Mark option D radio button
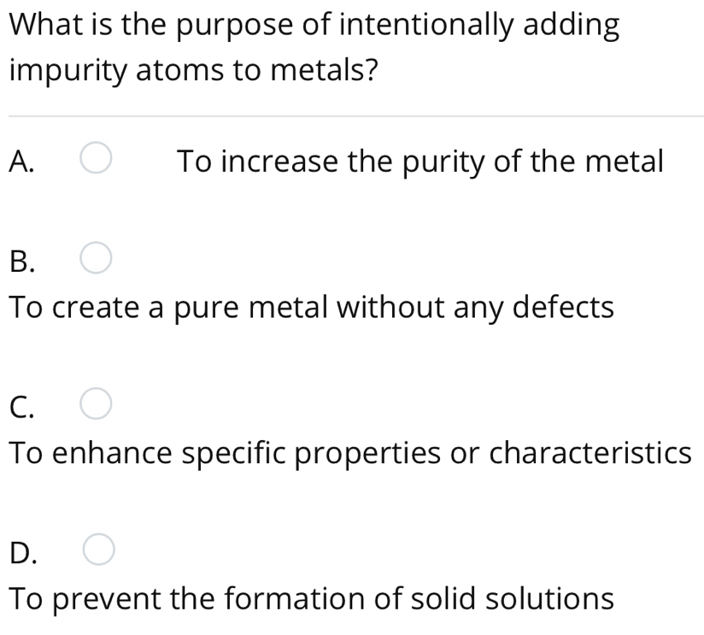The height and width of the screenshot is (635, 704). [99, 550]
